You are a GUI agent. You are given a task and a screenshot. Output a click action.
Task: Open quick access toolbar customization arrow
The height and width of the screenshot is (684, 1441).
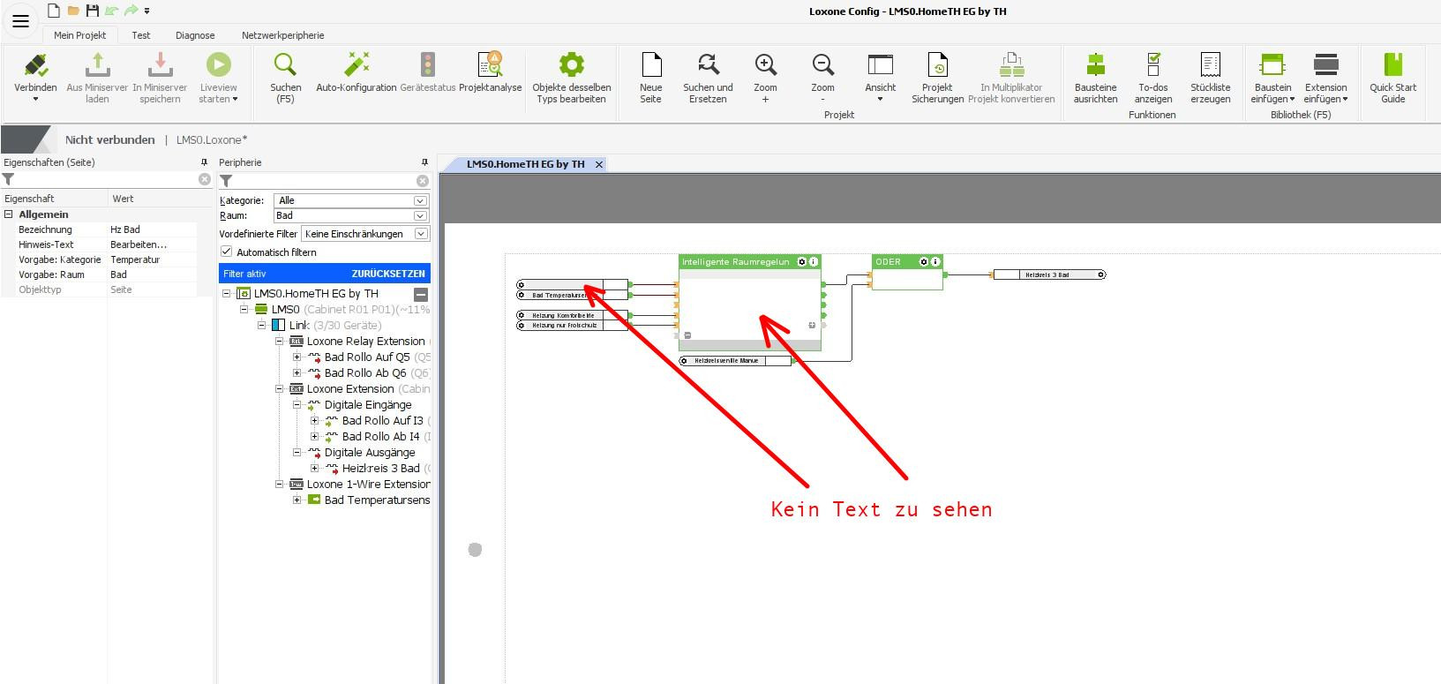point(147,11)
